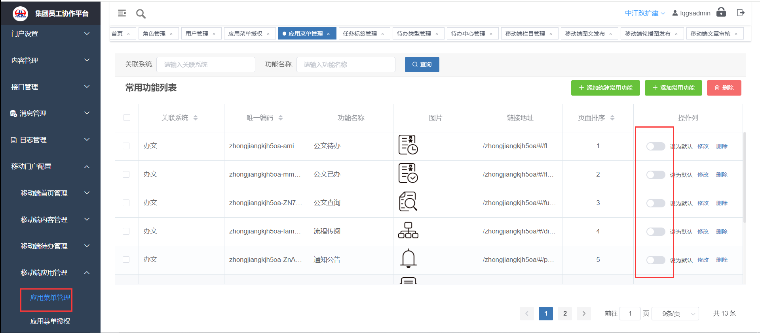Select the checkbox for 公文已办 row
The image size is (760, 333).
[x=126, y=175]
